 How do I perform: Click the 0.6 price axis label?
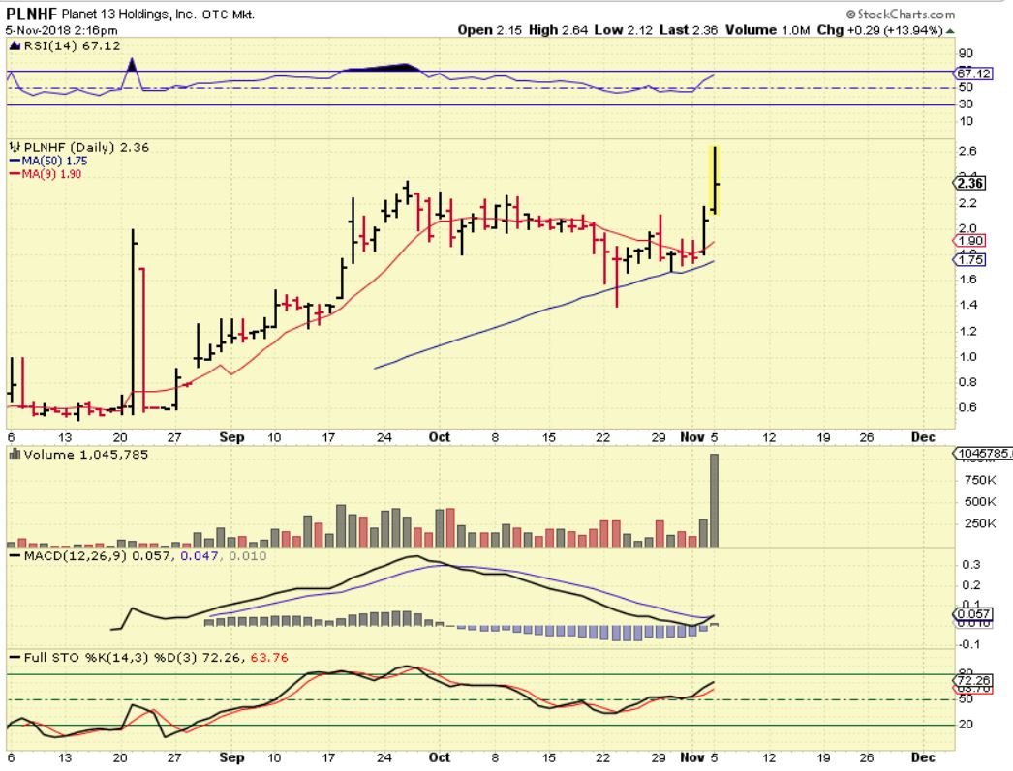(967, 408)
